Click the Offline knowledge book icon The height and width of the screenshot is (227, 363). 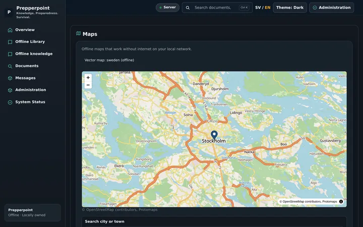[10, 54]
